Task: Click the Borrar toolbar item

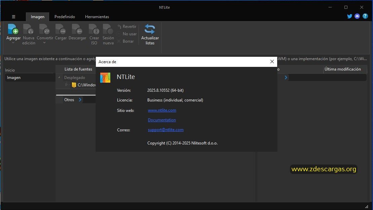Action: pos(125,41)
